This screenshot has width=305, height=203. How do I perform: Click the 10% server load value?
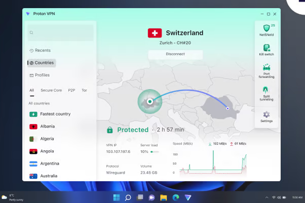tap(144, 152)
